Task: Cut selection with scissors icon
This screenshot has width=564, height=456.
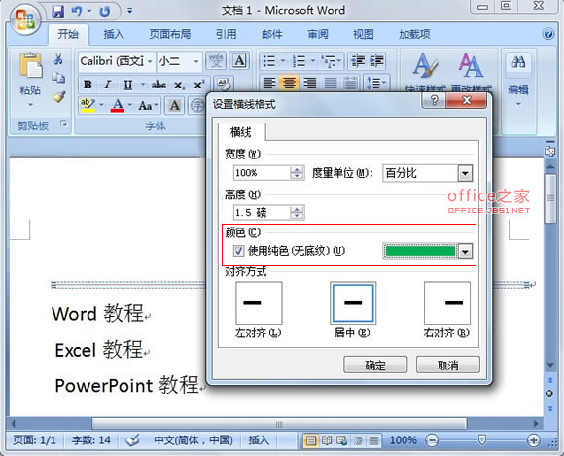Action: click(x=58, y=59)
